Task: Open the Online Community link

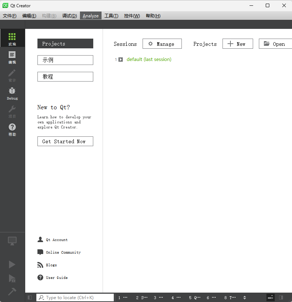Action: point(59,252)
